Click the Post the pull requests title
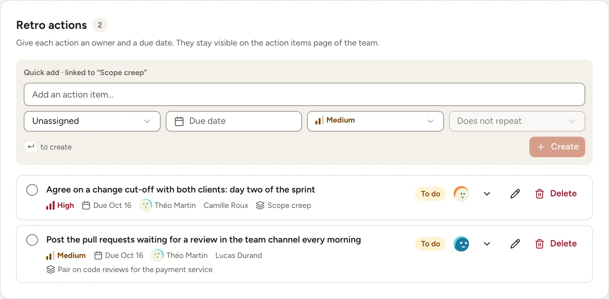Image resolution: width=609 pixels, height=299 pixels. [x=204, y=240]
